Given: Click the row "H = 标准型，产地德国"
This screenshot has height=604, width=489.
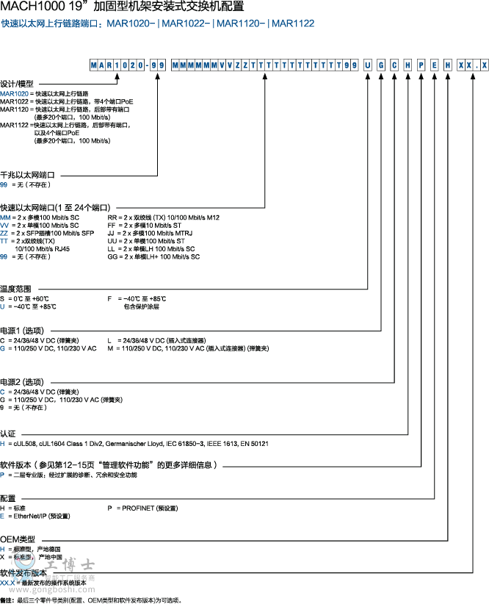Looking at the screenshot, I should click(x=30, y=550).
